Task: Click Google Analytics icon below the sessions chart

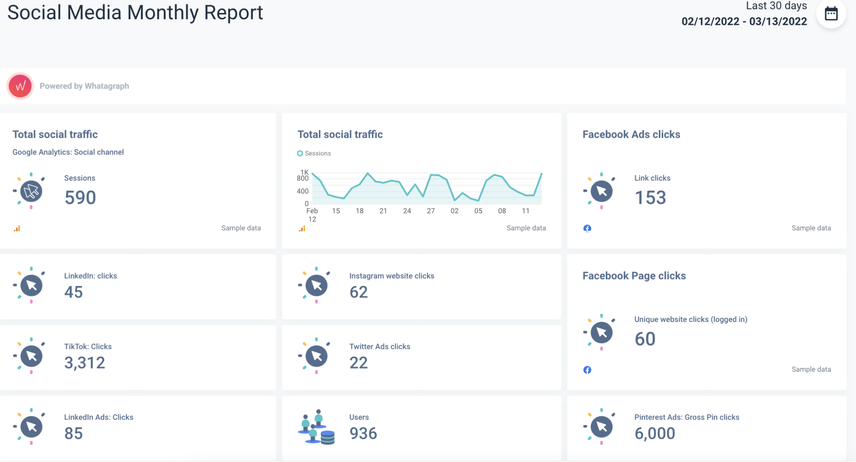Action: point(302,229)
